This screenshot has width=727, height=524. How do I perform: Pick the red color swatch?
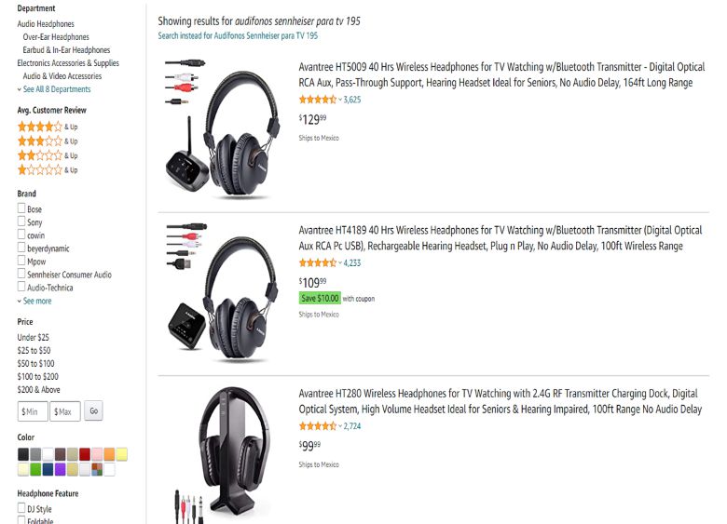pyautogui.click(x=85, y=454)
